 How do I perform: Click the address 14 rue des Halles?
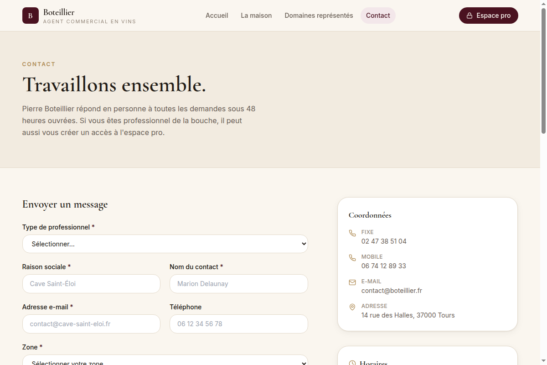(x=408, y=315)
